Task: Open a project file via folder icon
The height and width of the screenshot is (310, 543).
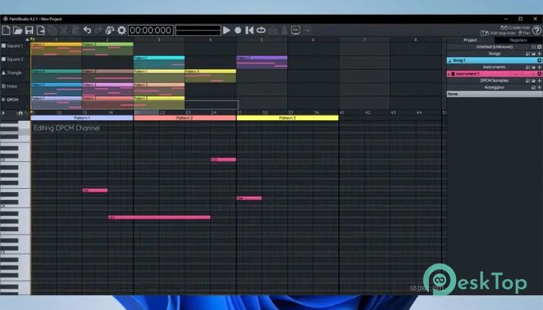Action: tap(17, 30)
